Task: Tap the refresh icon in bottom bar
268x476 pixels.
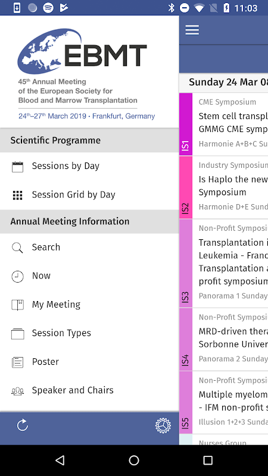Action: [23, 425]
